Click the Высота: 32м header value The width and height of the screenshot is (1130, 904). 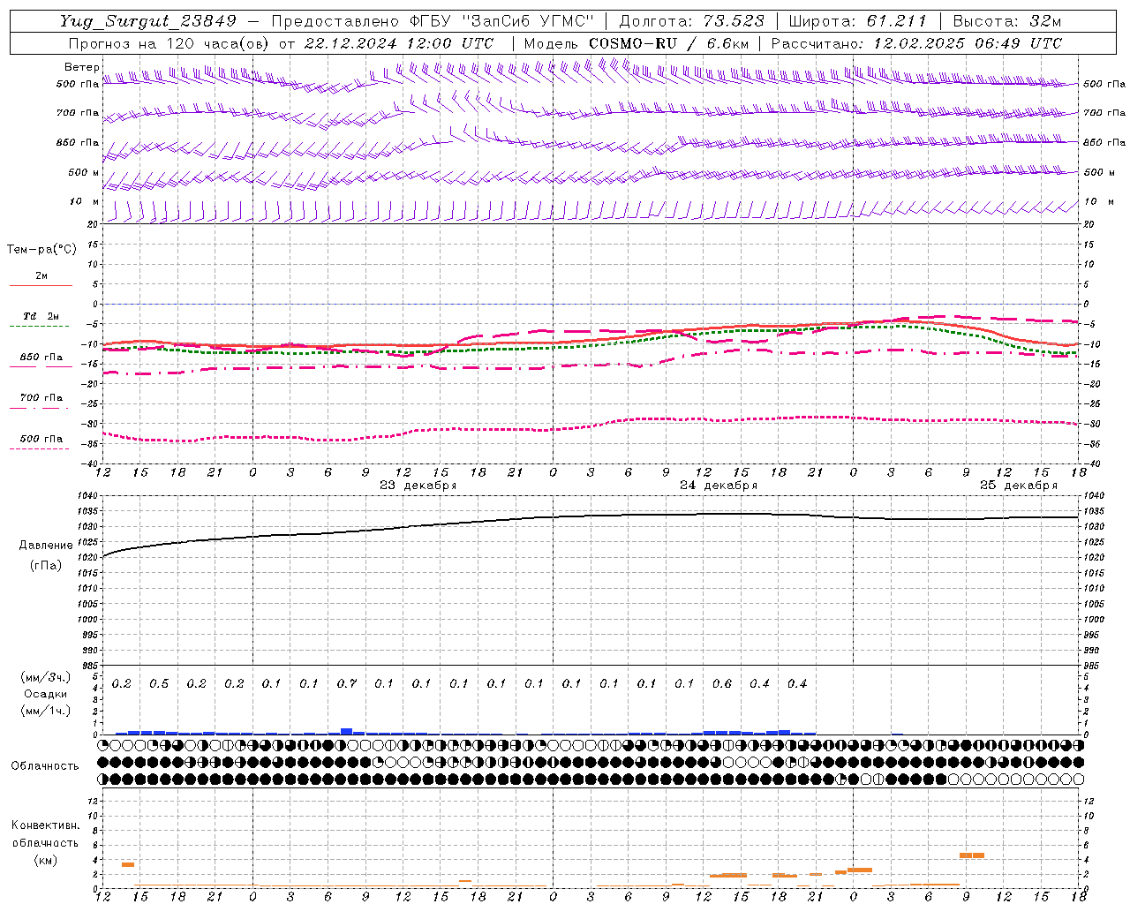click(1006, 21)
